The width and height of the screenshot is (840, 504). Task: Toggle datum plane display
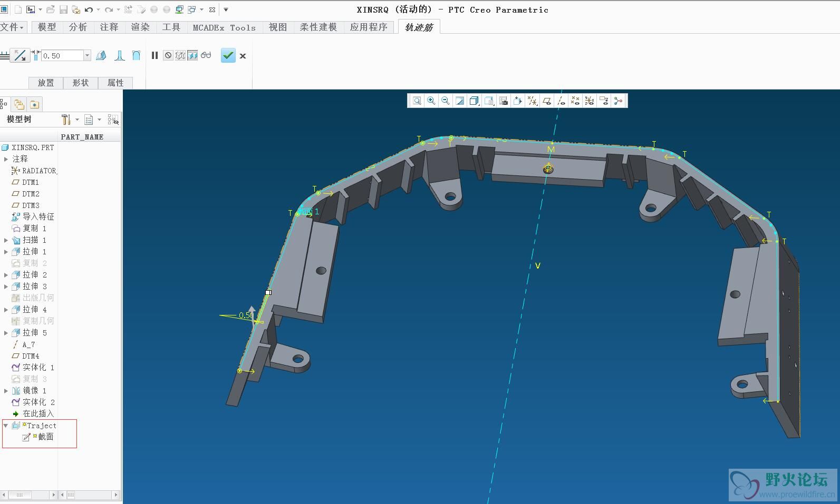[547, 101]
